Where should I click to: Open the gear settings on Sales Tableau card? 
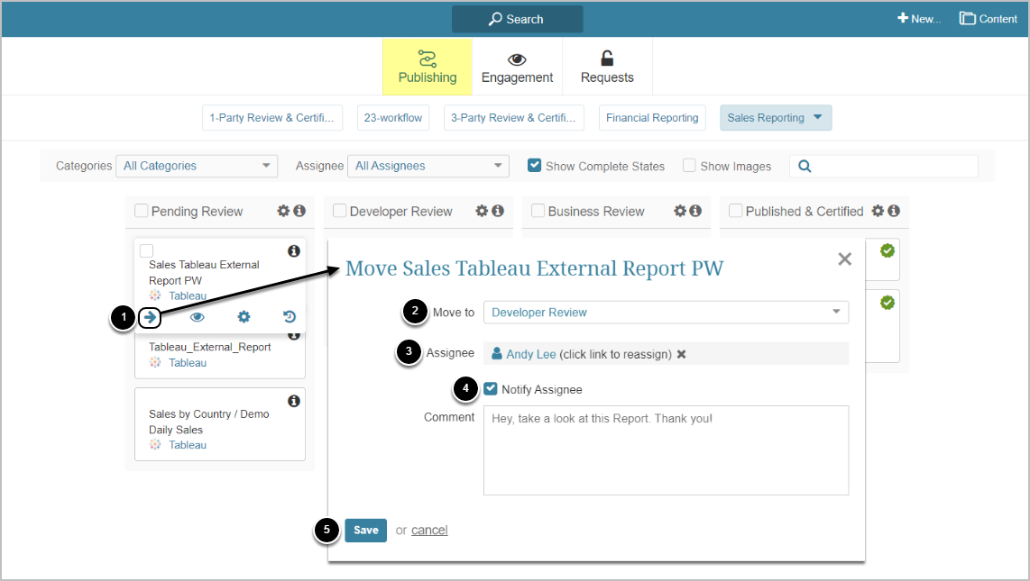tap(244, 317)
